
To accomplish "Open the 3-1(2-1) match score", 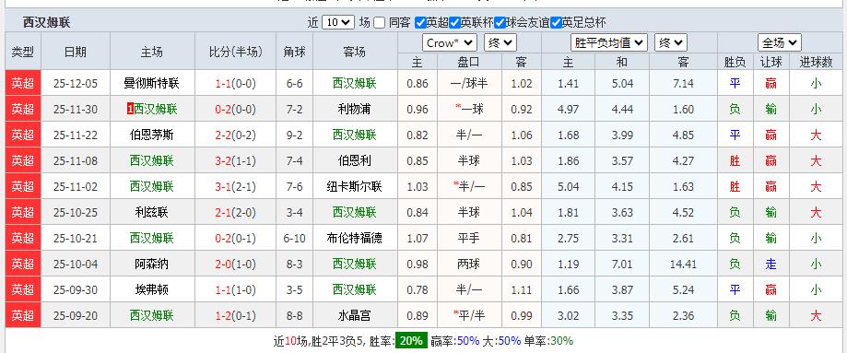I will [236, 186].
